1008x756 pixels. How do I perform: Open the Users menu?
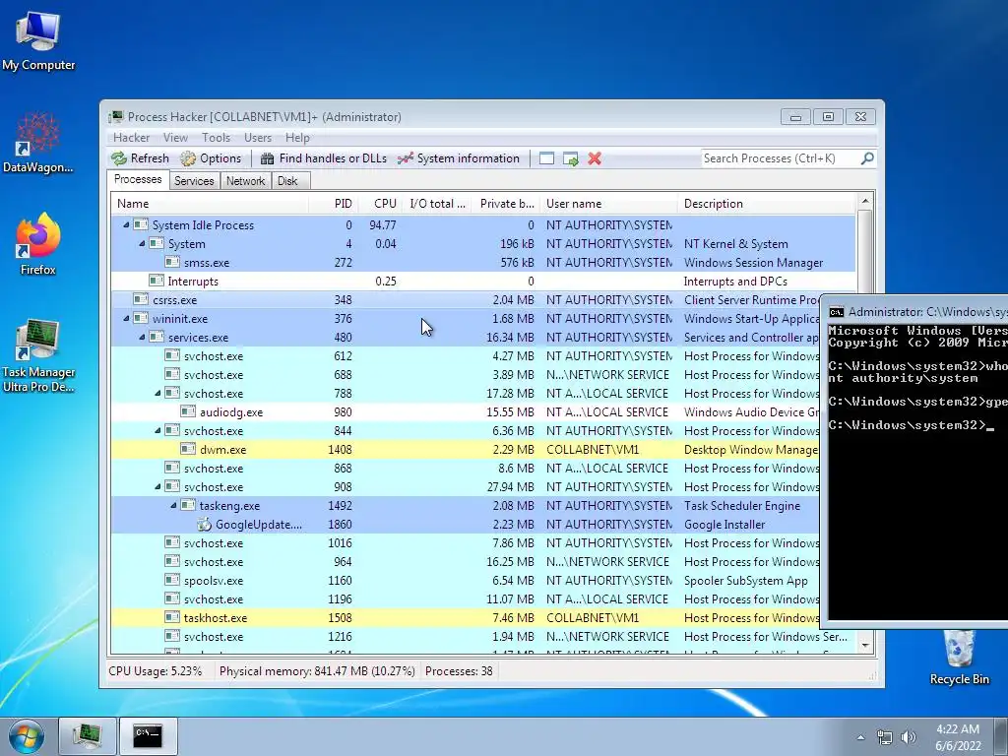[258, 138]
